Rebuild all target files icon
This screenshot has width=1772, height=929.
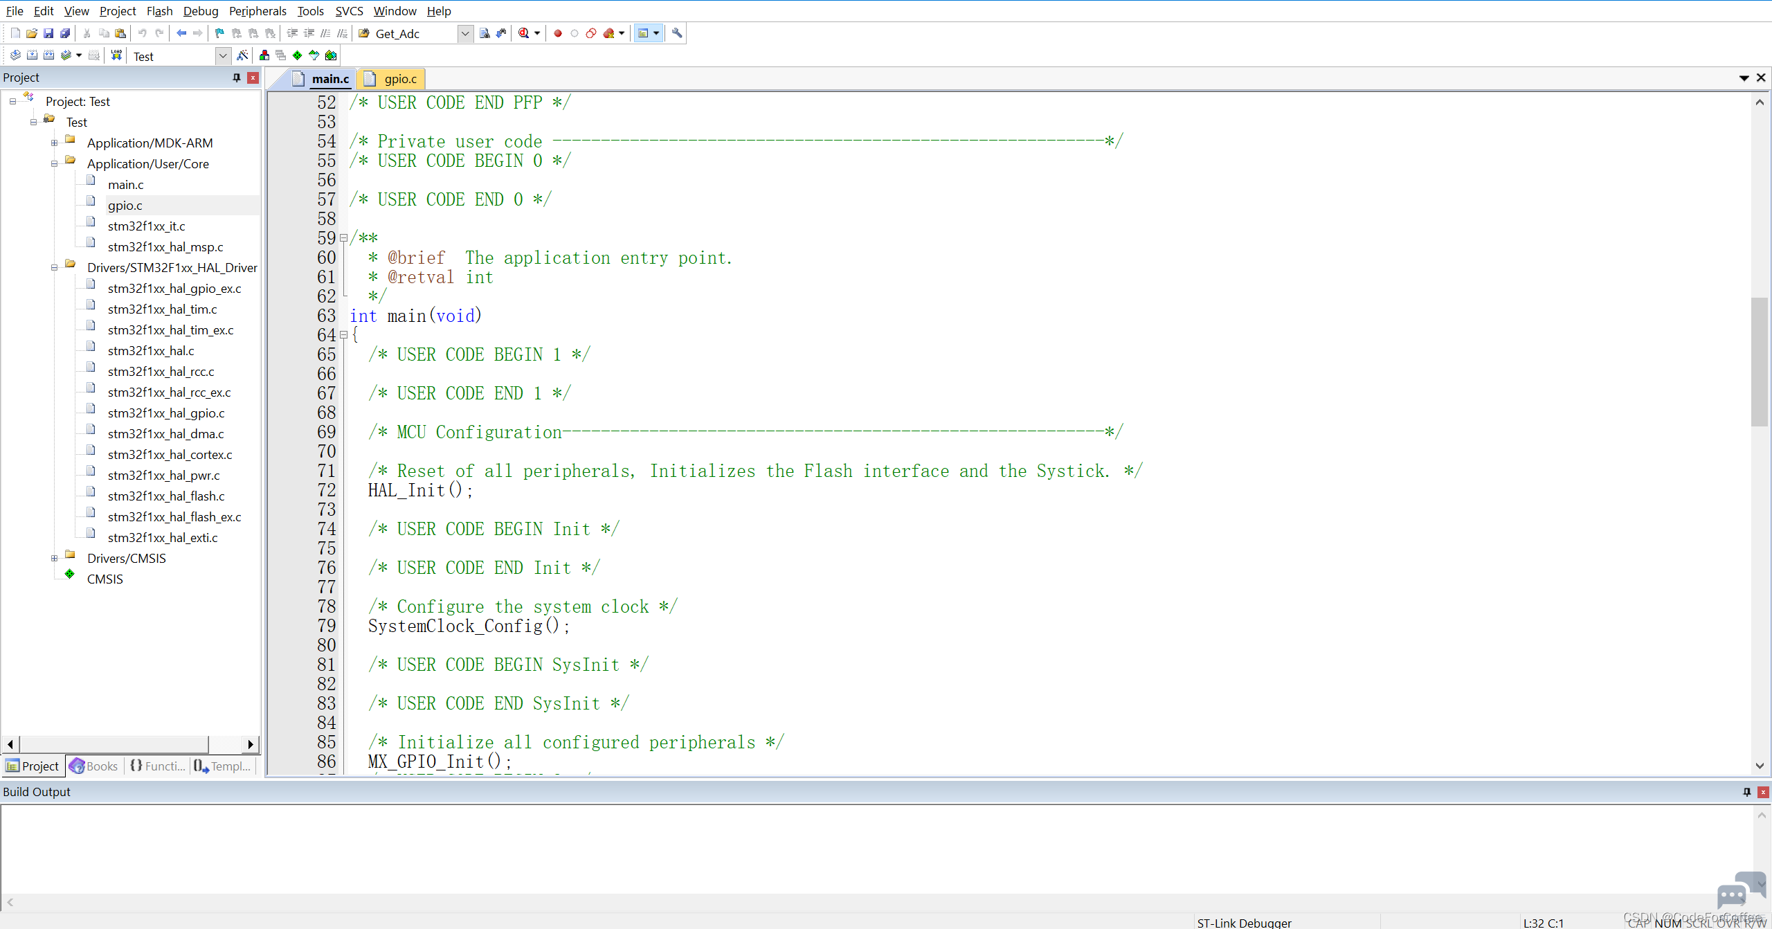tap(48, 55)
